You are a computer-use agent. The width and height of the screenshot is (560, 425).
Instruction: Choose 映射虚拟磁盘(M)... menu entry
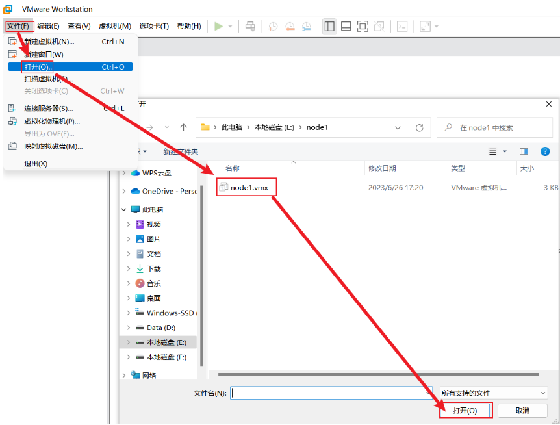70,146
